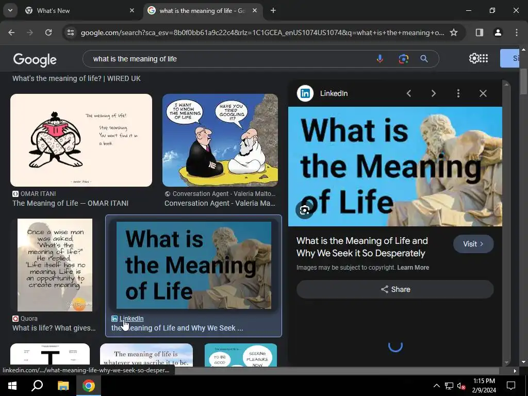Screen dimensions: 528x396
Task: Open the Google apps grid
Action: pyautogui.click(x=484, y=58)
